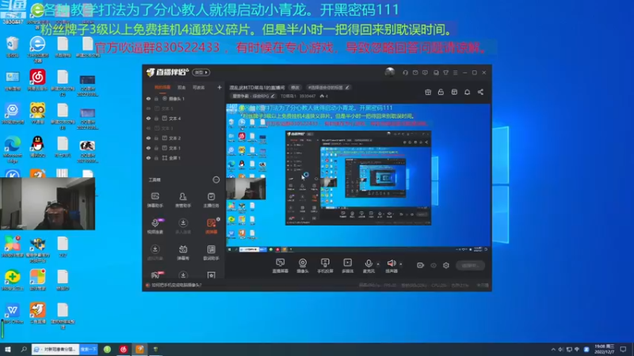
Task: Add a new scene with plus icon
Action: pyautogui.click(x=220, y=87)
